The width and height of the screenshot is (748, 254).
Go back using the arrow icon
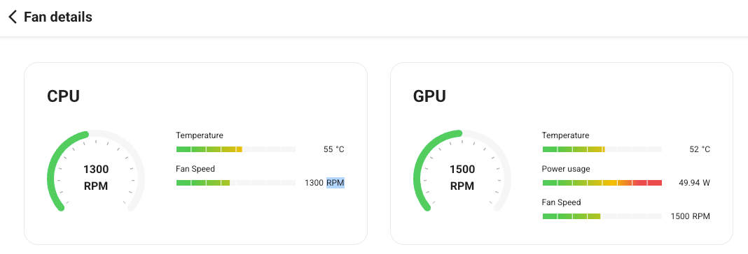[13, 17]
